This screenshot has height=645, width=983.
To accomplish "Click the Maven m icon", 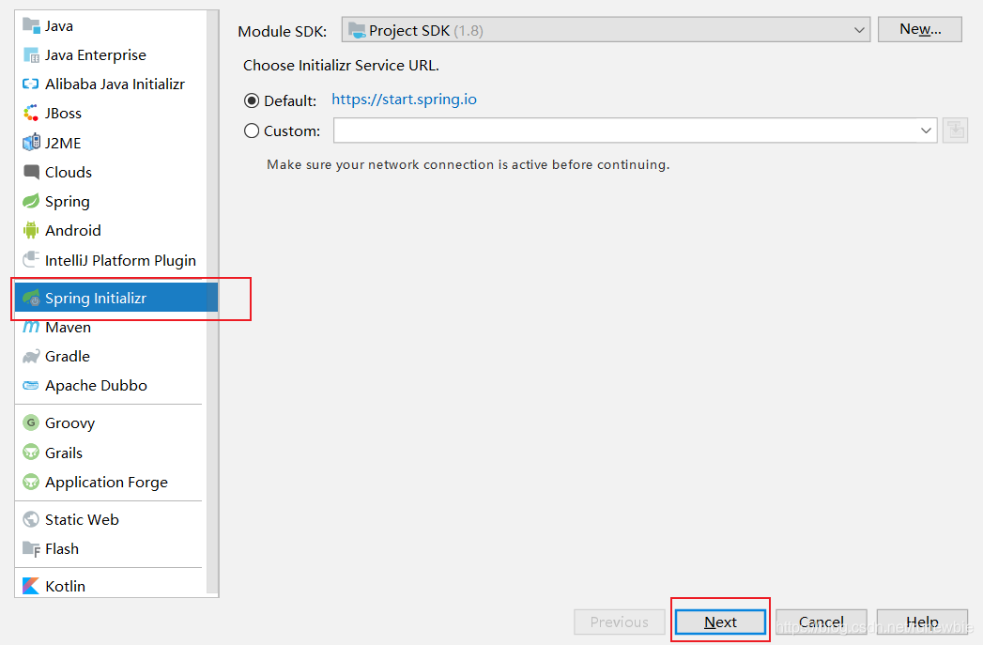I will tap(31, 327).
